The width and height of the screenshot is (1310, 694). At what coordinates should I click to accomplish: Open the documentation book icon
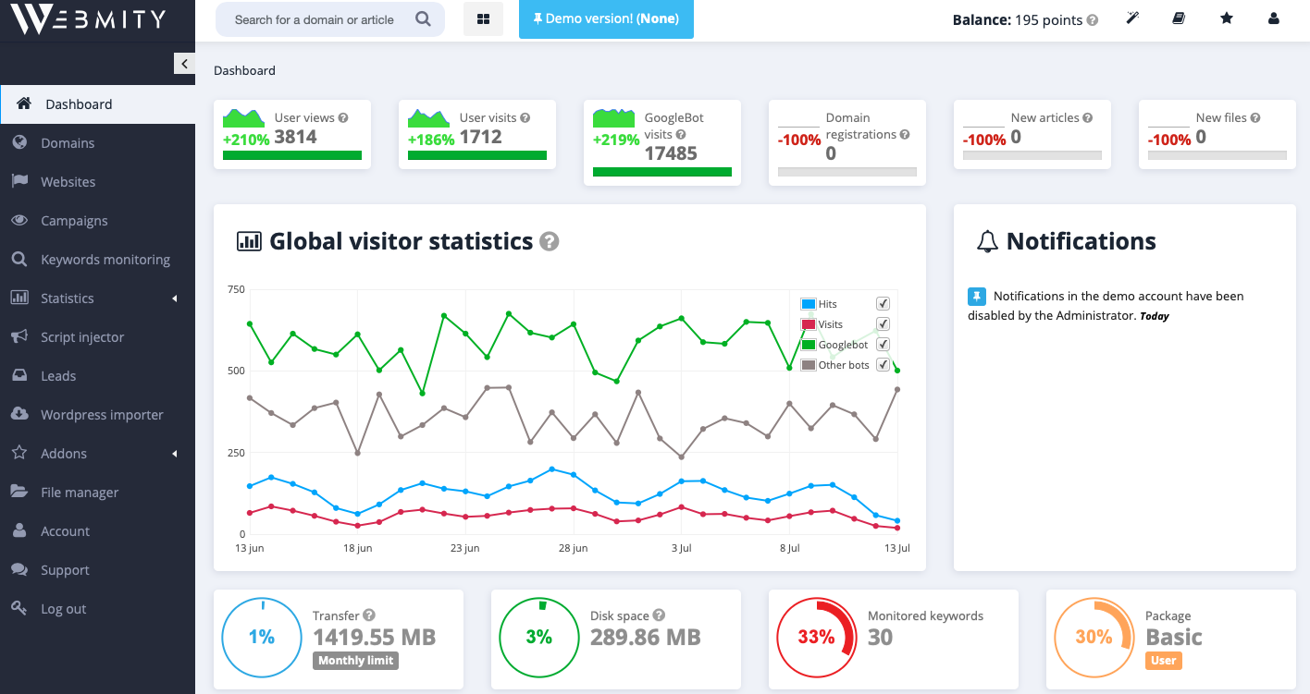tap(1178, 18)
